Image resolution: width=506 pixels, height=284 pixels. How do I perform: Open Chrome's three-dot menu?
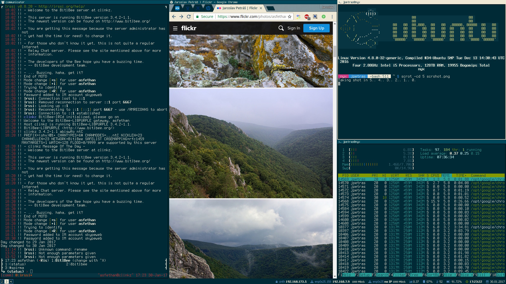pos(332,17)
